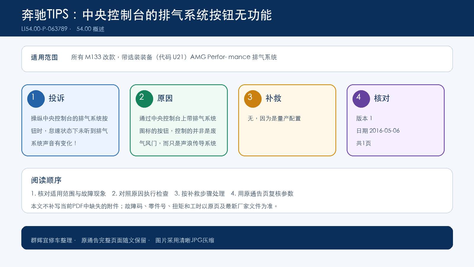Click step 3. 按补救步骤处理
Image resolution: width=474 pixels, height=267 pixels.
coord(200,194)
